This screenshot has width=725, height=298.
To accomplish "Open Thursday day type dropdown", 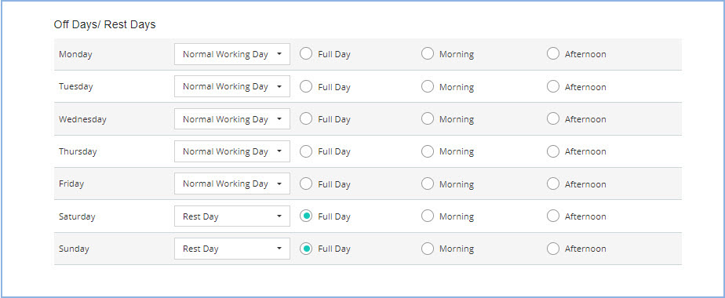I will (x=232, y=151).
